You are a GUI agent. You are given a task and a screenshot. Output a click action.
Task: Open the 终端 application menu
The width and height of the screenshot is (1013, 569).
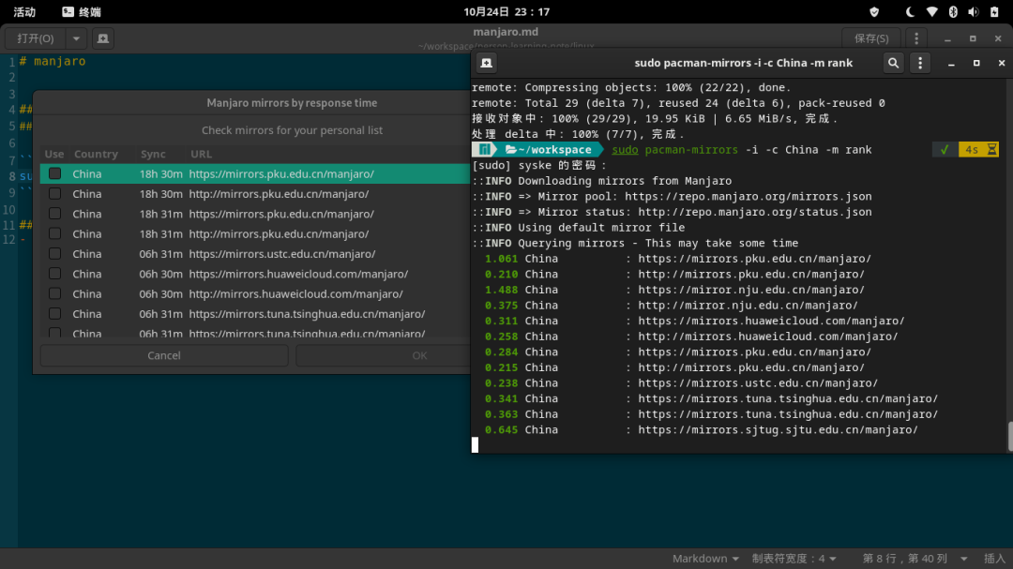coord(82,11)
